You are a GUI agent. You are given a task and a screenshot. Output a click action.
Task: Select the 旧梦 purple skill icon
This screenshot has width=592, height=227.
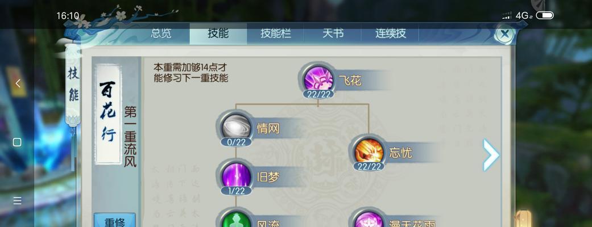point(237,176)
